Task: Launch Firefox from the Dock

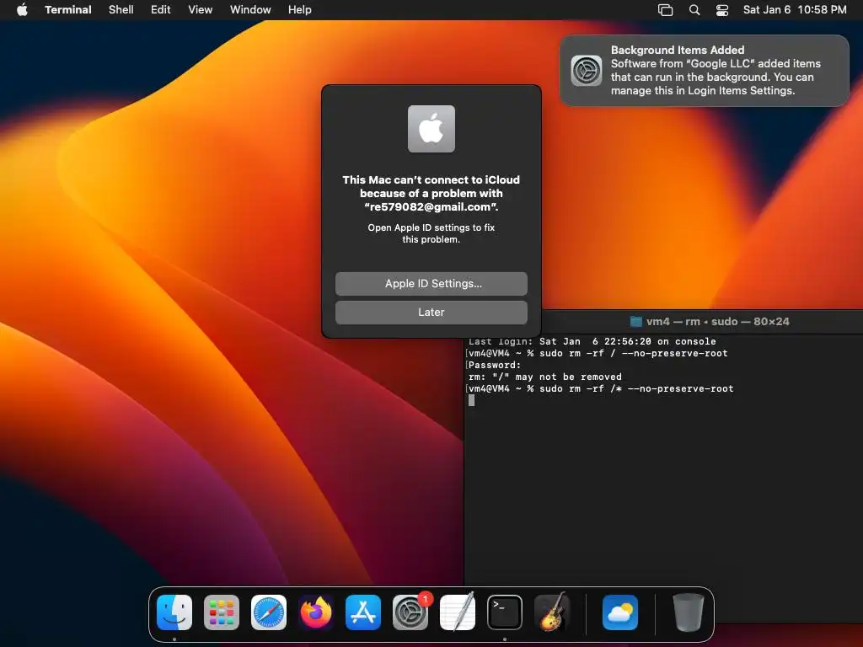Action: (316, 612)
